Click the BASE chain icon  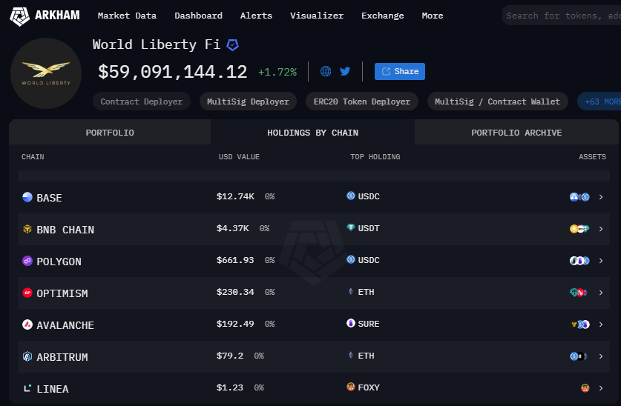[x=27, y=198]
